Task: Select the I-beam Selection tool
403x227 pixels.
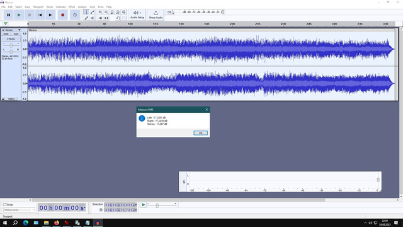Action: (86, 12)
